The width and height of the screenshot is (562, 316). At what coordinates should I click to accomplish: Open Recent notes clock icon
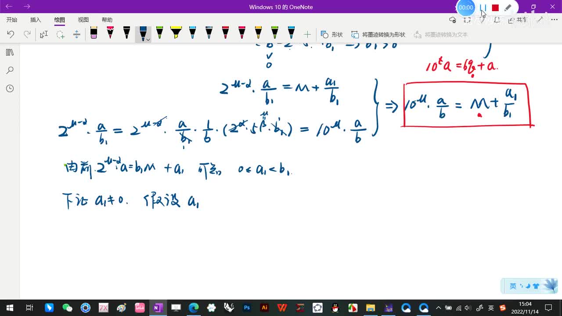pyautogui.click(x=10, y=89)
